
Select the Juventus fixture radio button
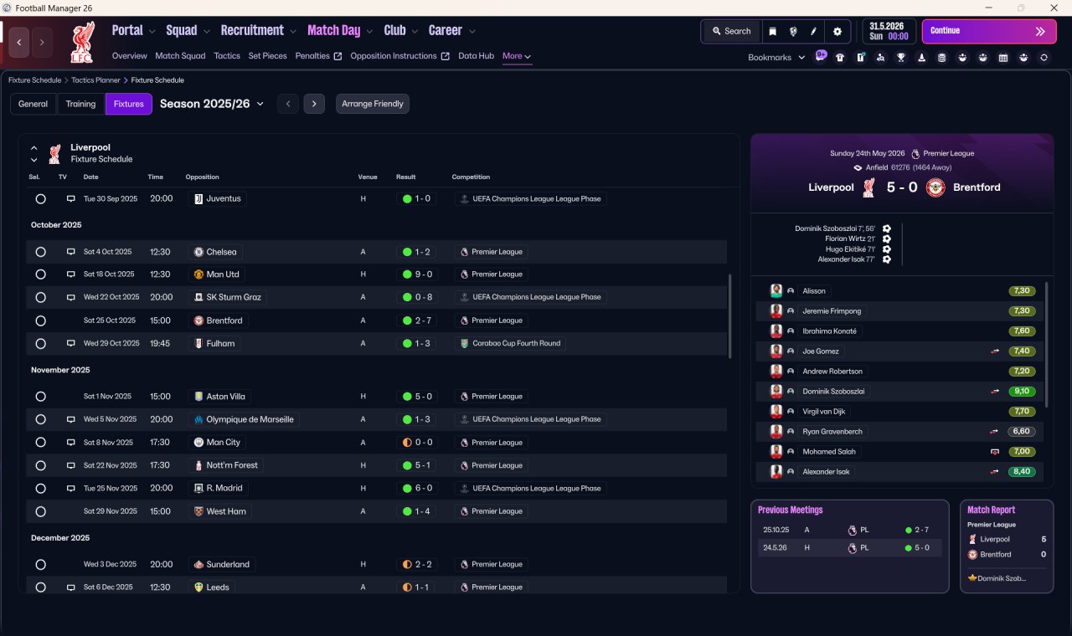[40, 199]
